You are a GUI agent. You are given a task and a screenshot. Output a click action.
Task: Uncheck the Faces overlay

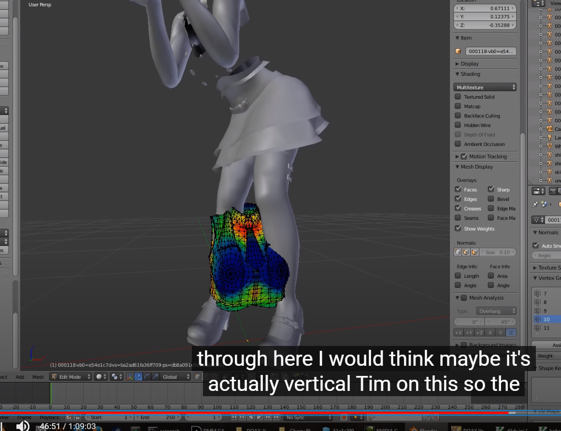(x=458, y=189)
